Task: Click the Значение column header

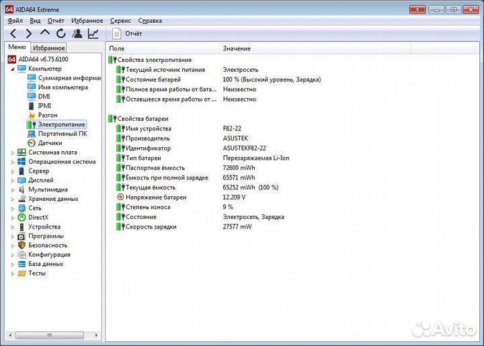Action: pos(237,48)
